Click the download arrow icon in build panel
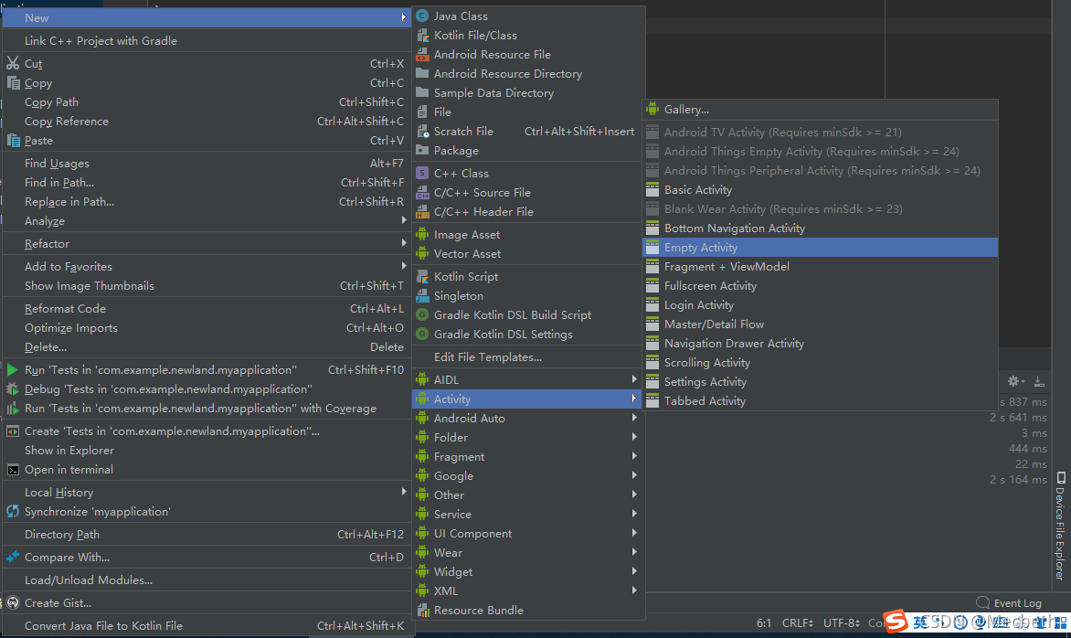1071x638 pixels. (x=1038, y=381)
